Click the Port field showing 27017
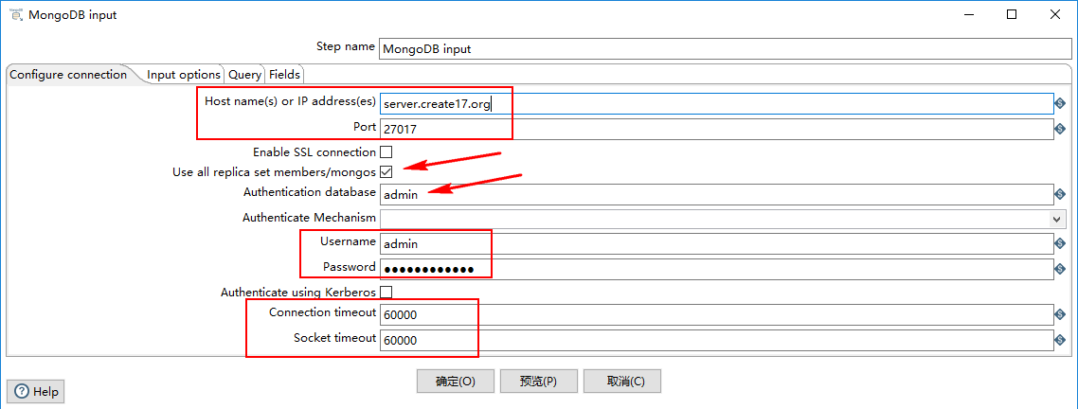 (x=716, y=128)
